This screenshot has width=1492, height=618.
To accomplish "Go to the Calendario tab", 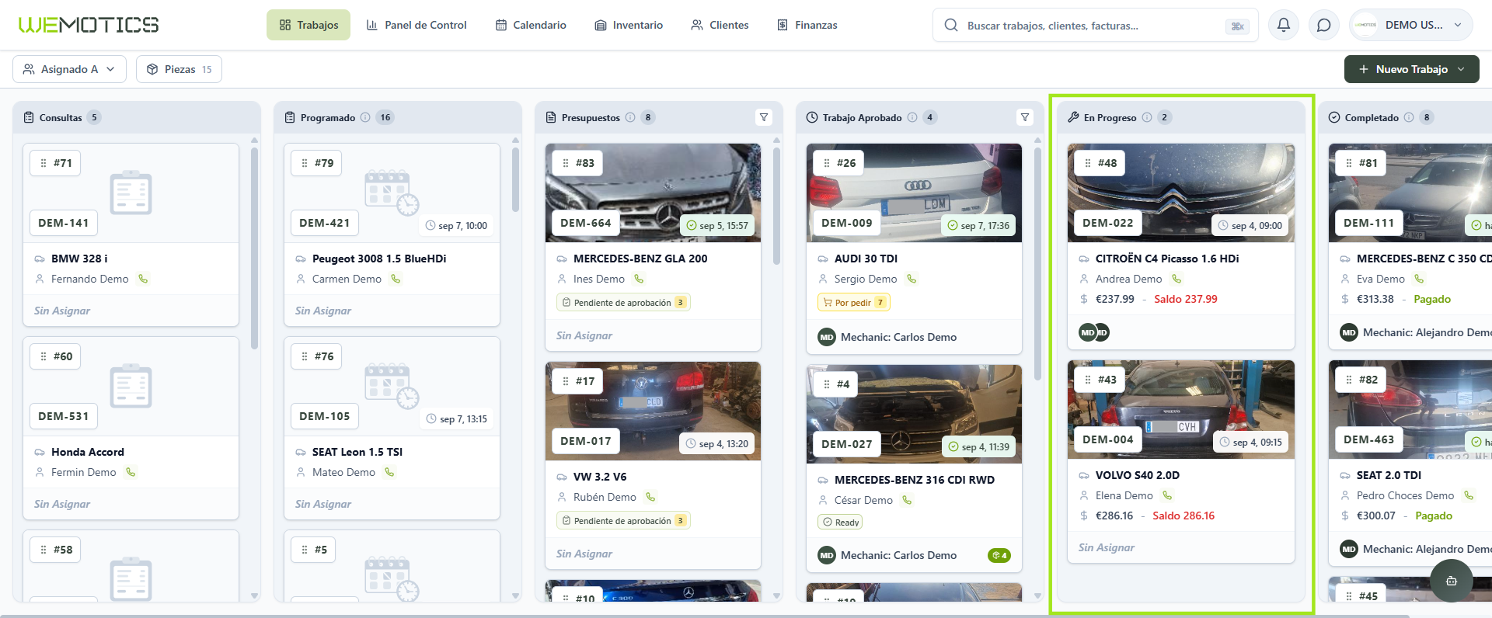I will point(531,25).
